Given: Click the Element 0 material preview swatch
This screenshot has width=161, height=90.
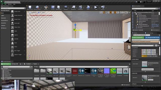Looking at the screenshot, I should click(144, 78).
